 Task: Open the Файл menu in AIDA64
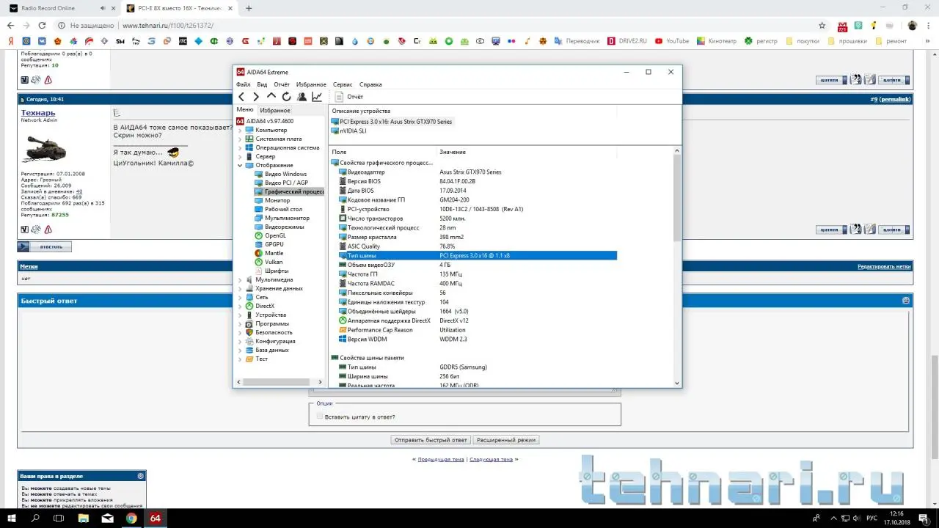243,84
